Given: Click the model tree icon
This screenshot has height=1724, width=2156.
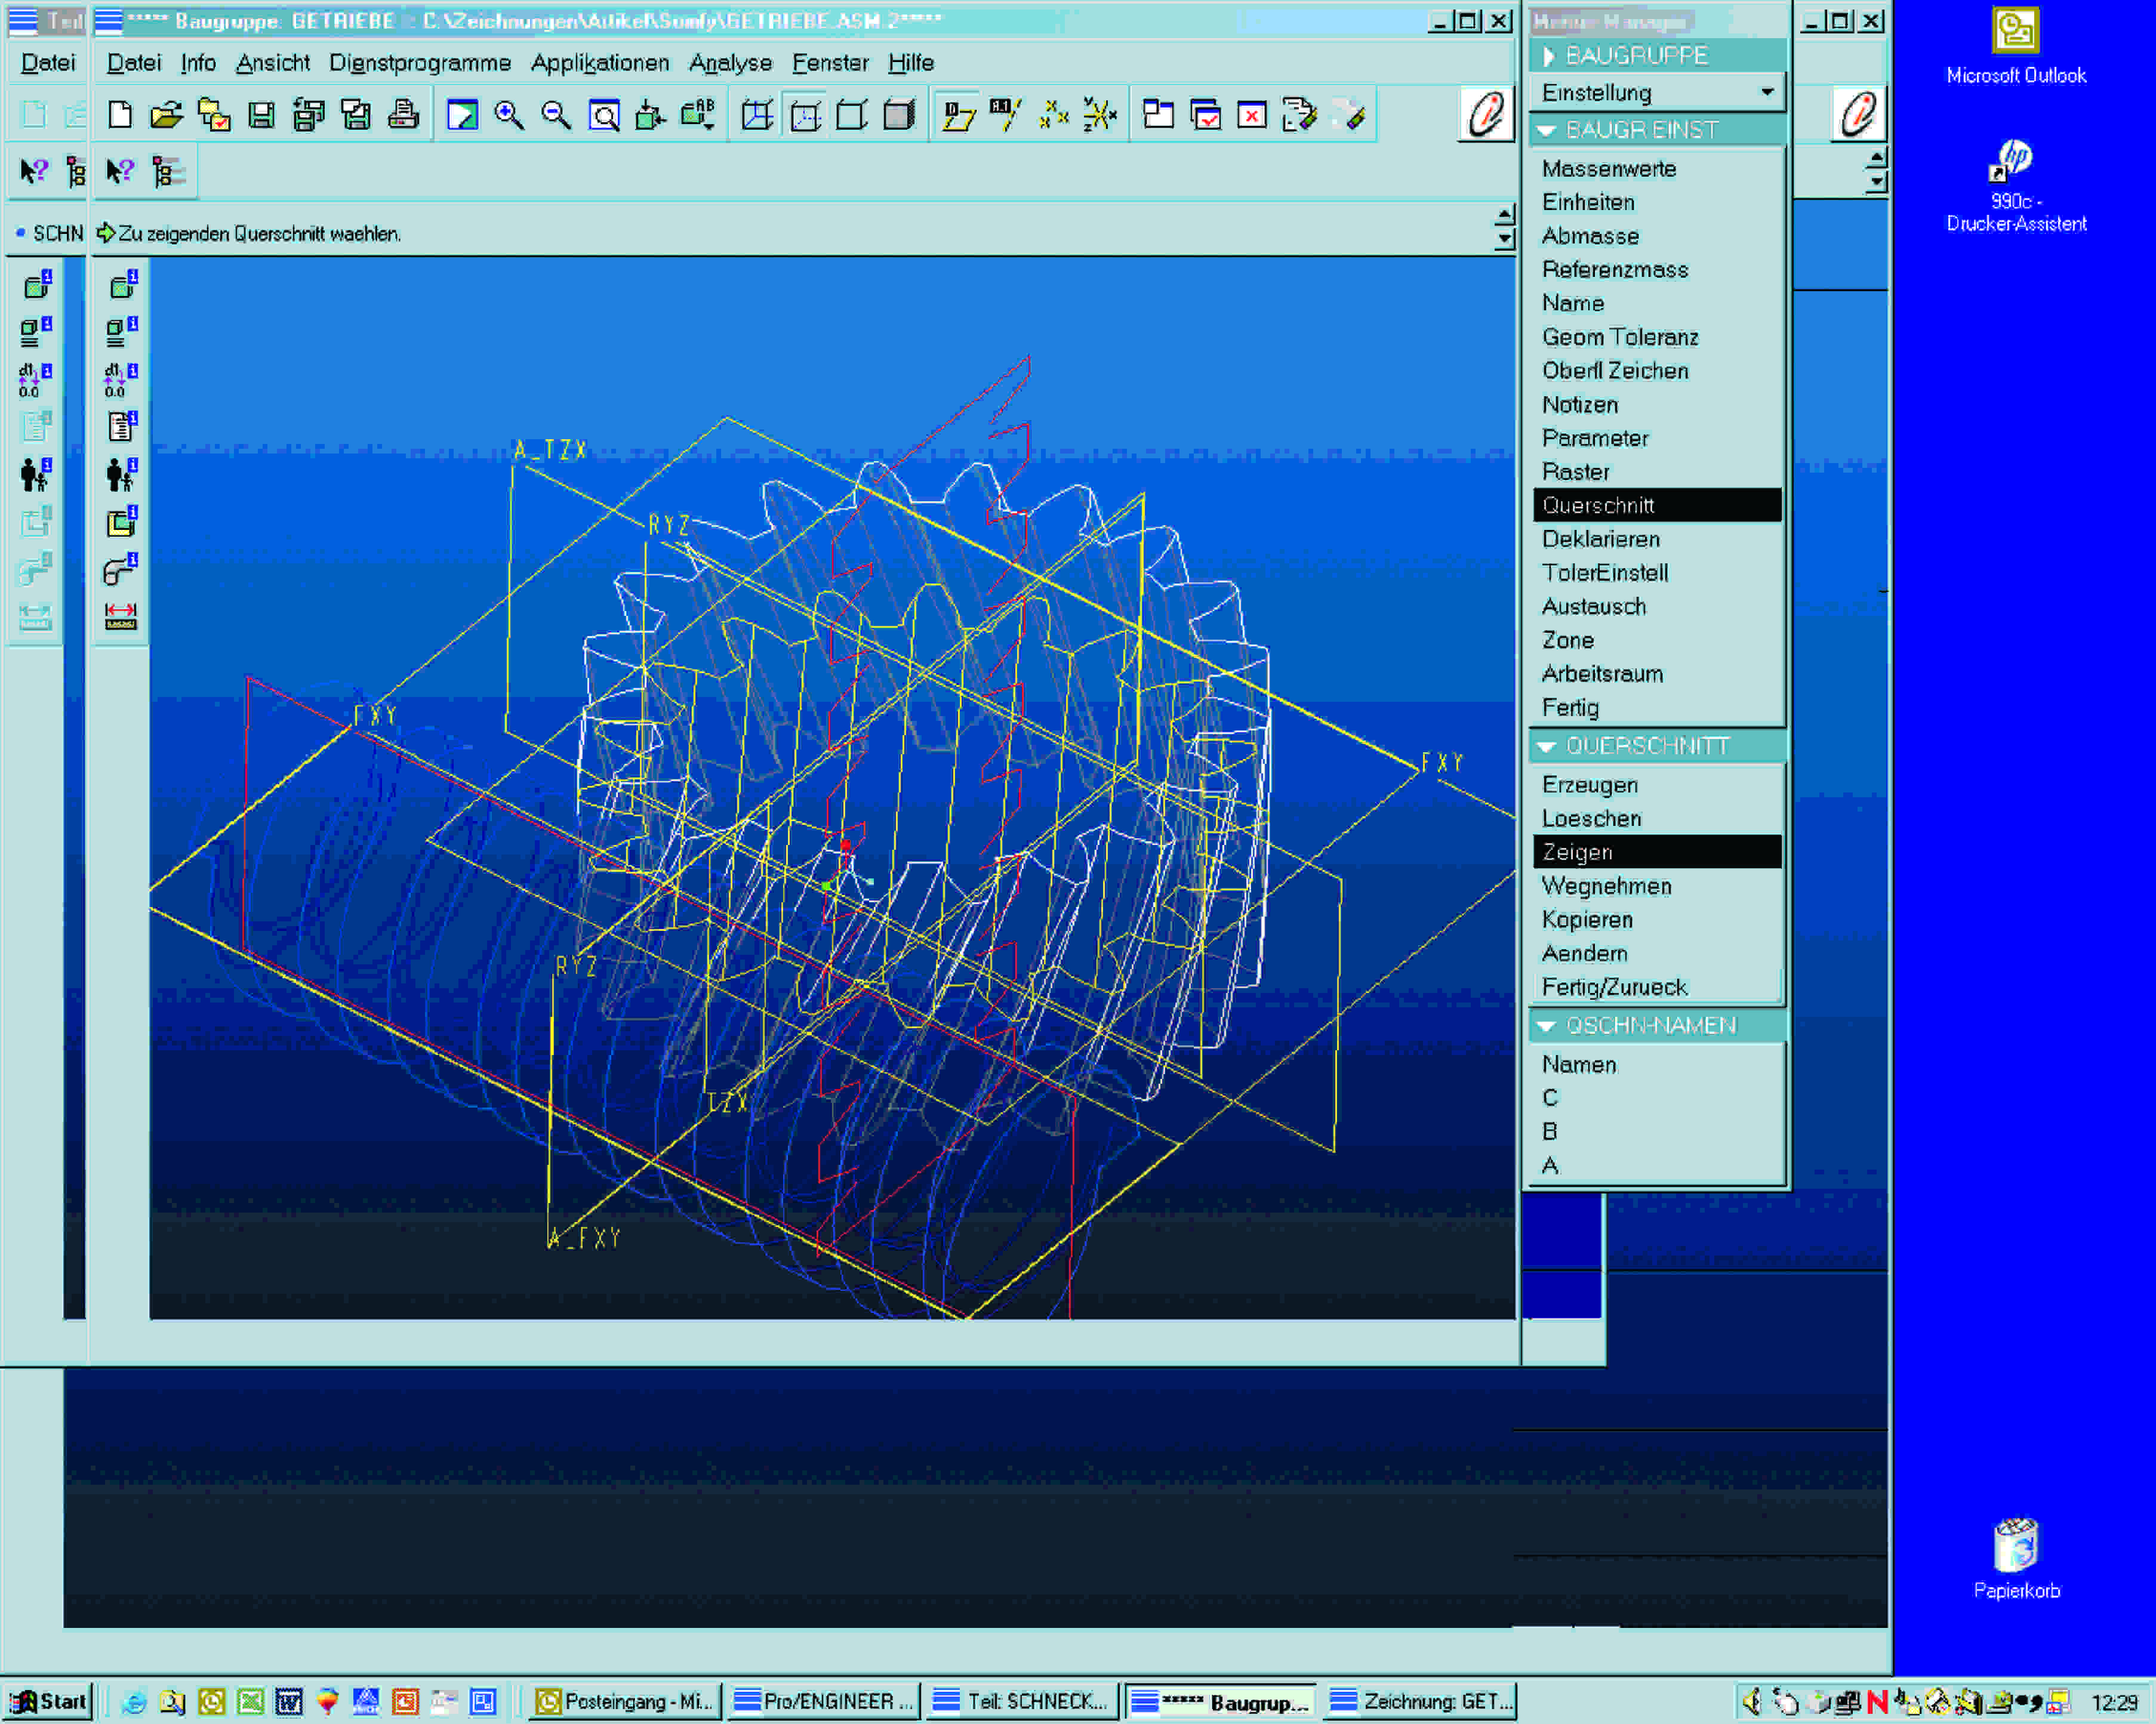Looking at the screenshot, I should [x=167, y=172].
